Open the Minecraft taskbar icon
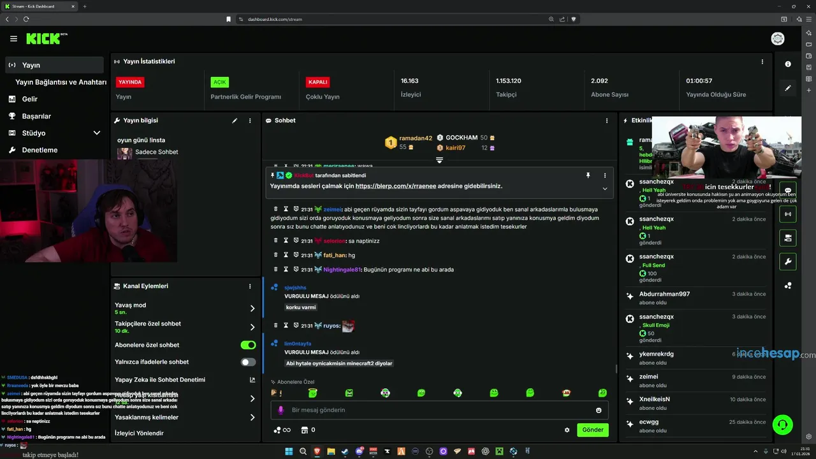Image resolution: width=816 pixels, height=459 pixels. point(499,451)
